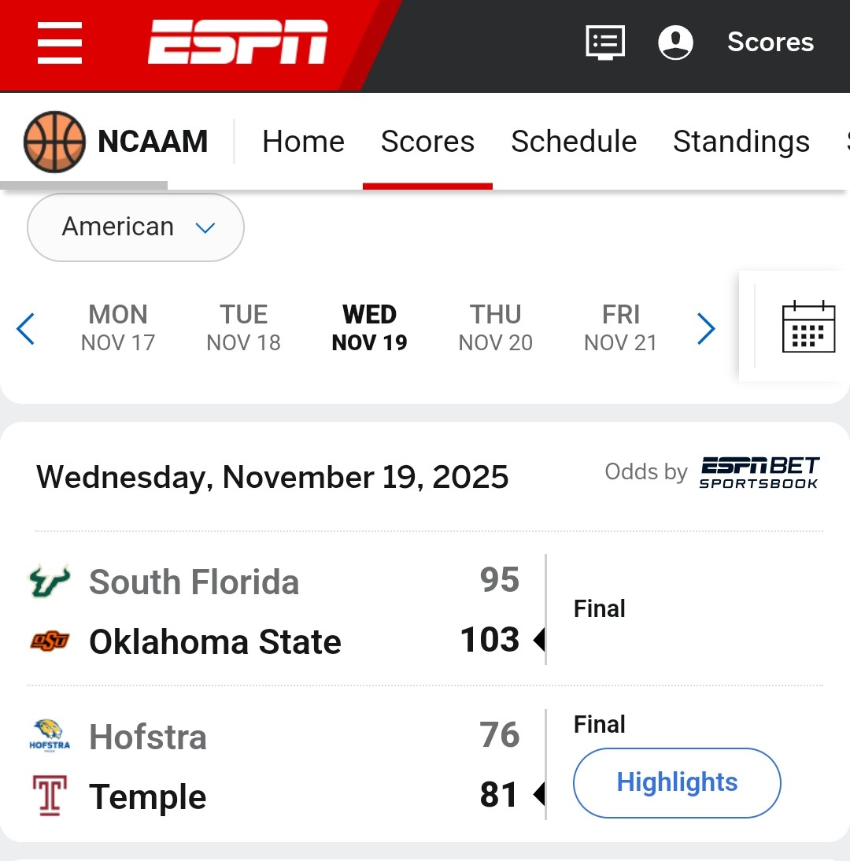Tap the Temple Owls logo
Screen dimensions: 850x861
50,796
